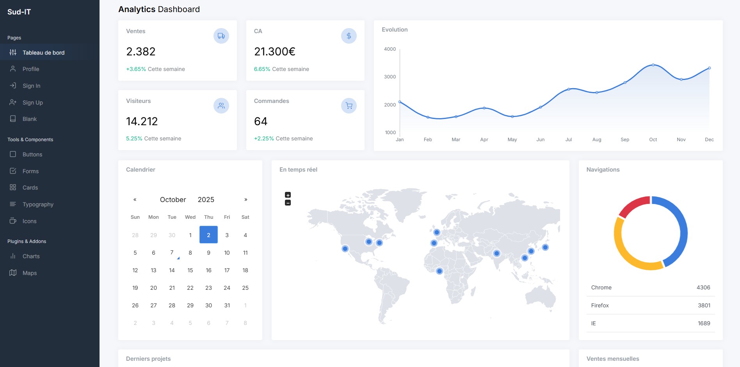Select the Ventes delivery truck icon
This screenshot has height=367, width=740.
click(x=221, y=35)
